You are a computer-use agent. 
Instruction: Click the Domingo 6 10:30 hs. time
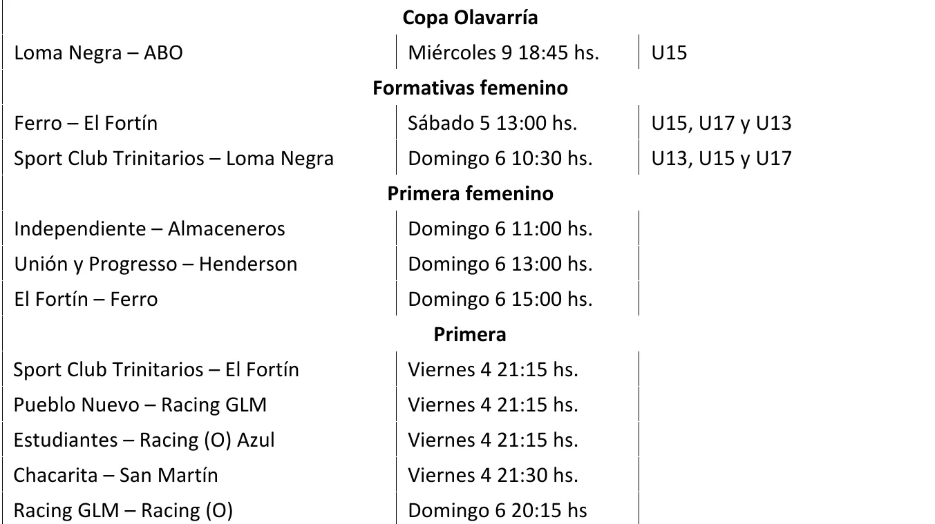click(x=500, y=159)
